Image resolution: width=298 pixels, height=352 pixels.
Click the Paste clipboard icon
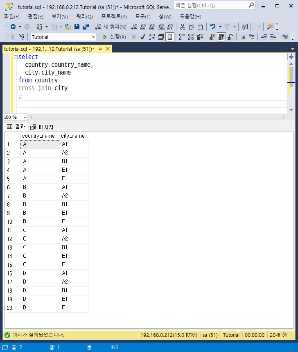200,27
